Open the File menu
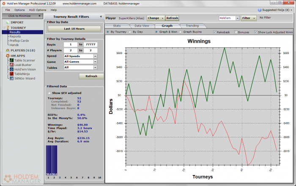The height and width of the screenshot is (186, 296). (x=8, y=10)
